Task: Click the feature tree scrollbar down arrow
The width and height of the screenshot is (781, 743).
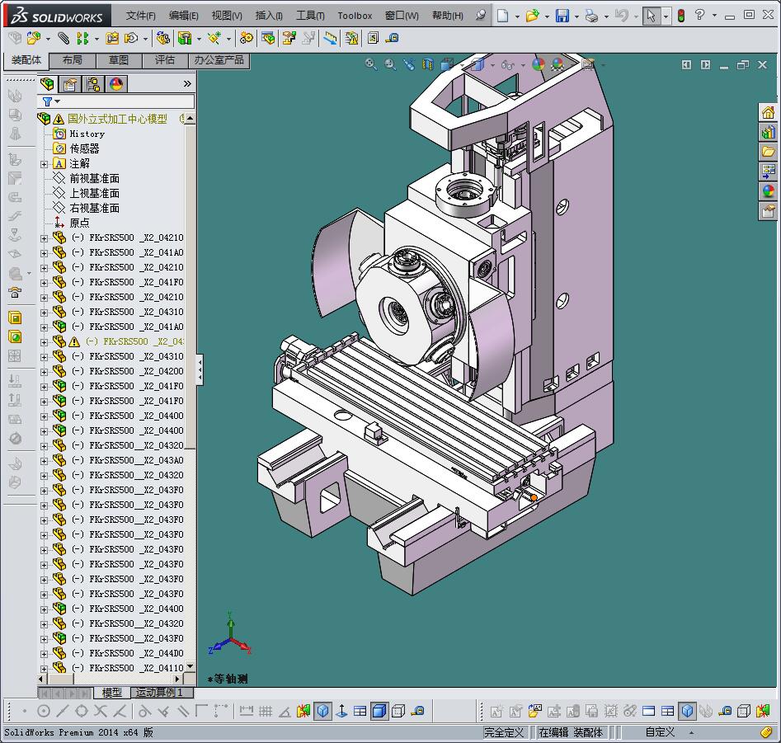Action: tap(191, 666)
